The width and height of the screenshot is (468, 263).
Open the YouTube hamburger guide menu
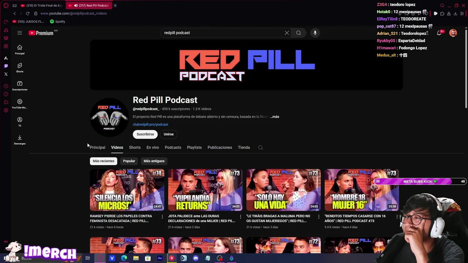20,33
